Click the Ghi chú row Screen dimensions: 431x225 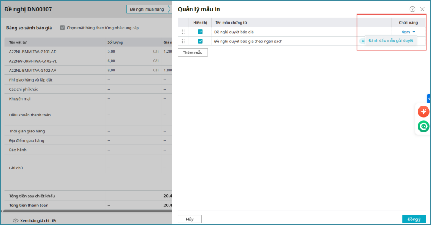pos(88,168)
